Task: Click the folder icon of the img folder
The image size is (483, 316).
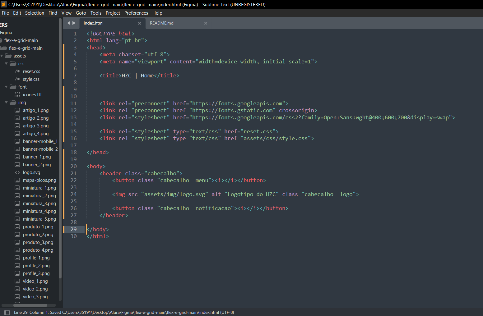Action: 13,103
